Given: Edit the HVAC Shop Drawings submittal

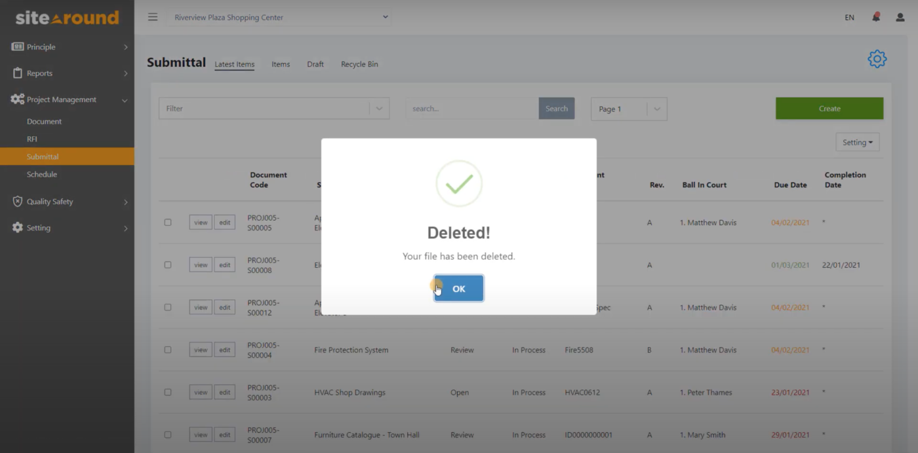Looking at the screenshot, I should point(224,392).
